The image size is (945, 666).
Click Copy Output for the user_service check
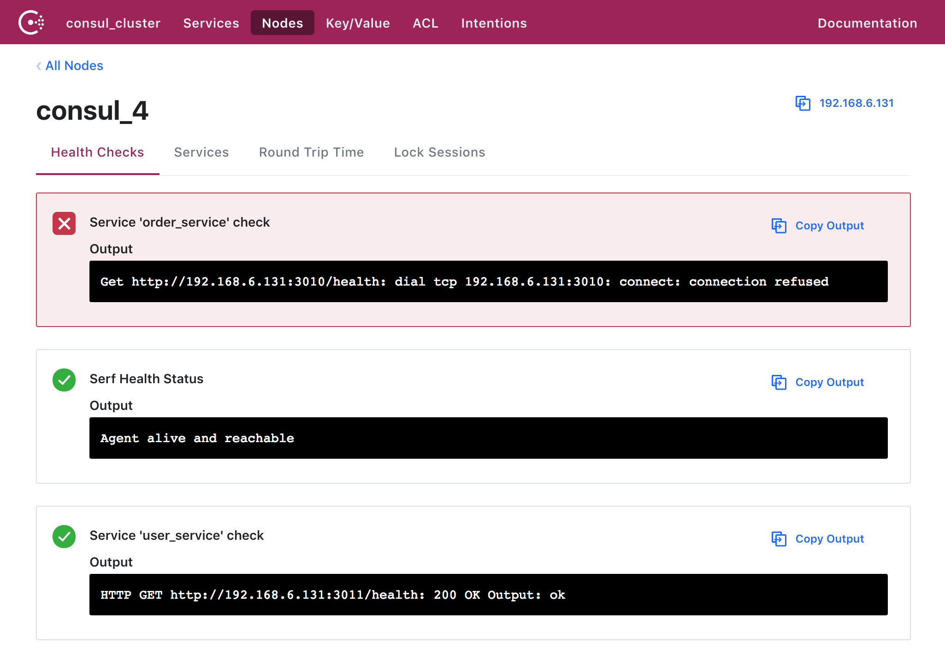pos(817,539)
